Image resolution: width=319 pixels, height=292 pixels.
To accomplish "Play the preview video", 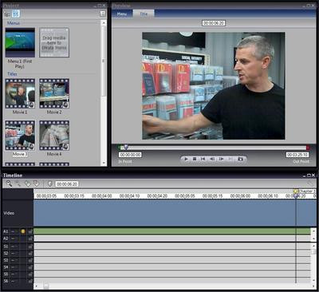I will click(186, 159).
